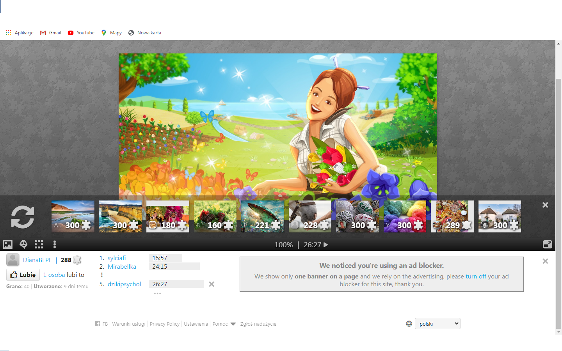Click the 15:57 time bar for sylciafi
Image resolution: width=562 pixels, height=351 pixels.
point(165,258)
